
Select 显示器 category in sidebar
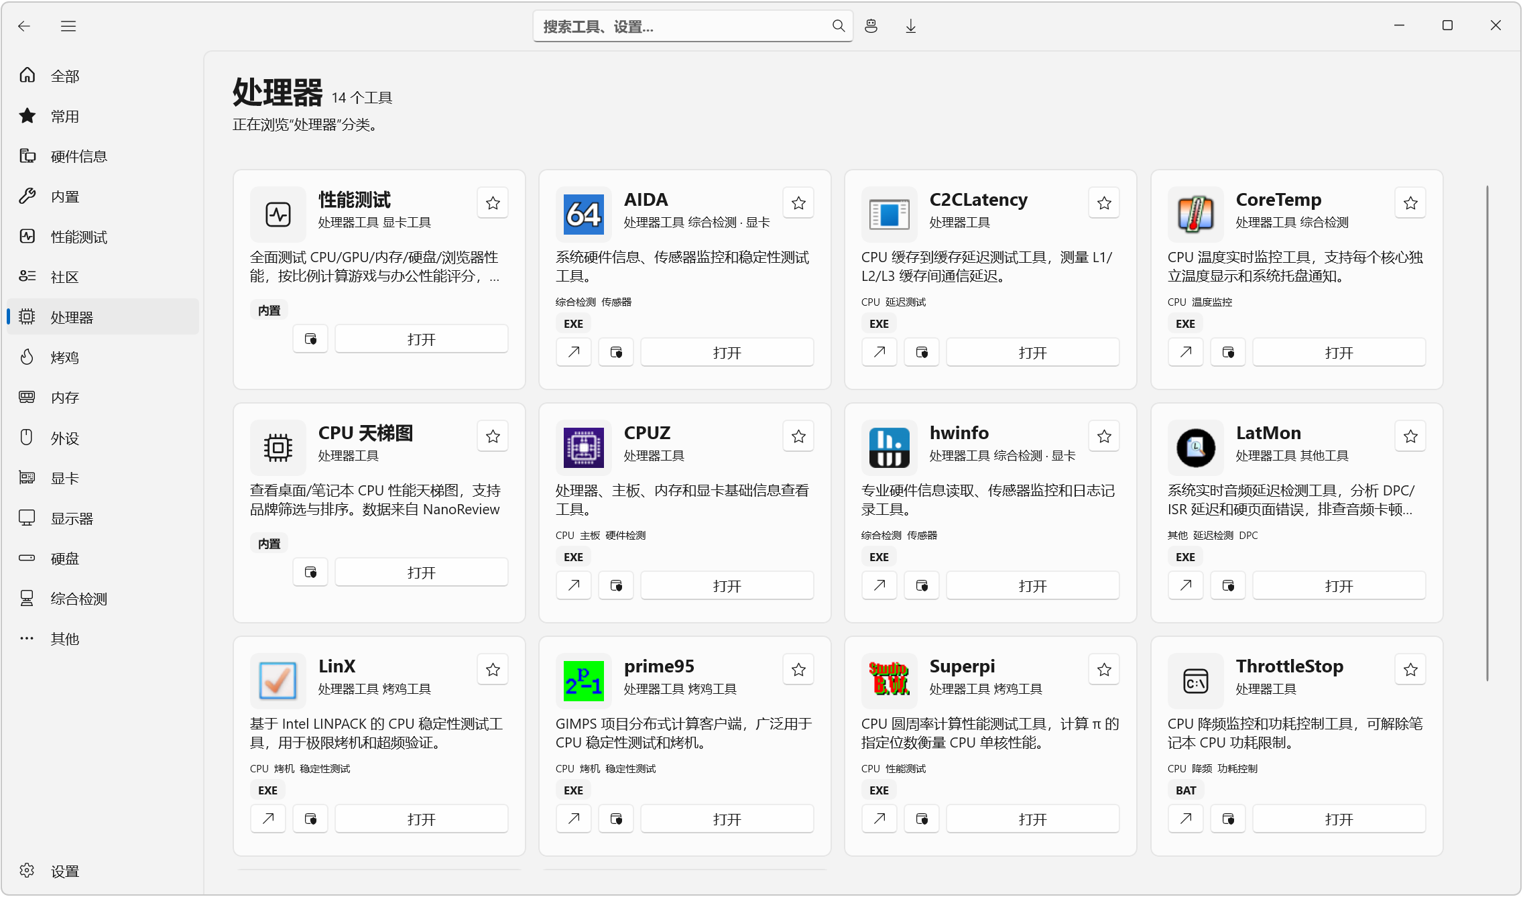pyautogui.click(x=103, y=518)
